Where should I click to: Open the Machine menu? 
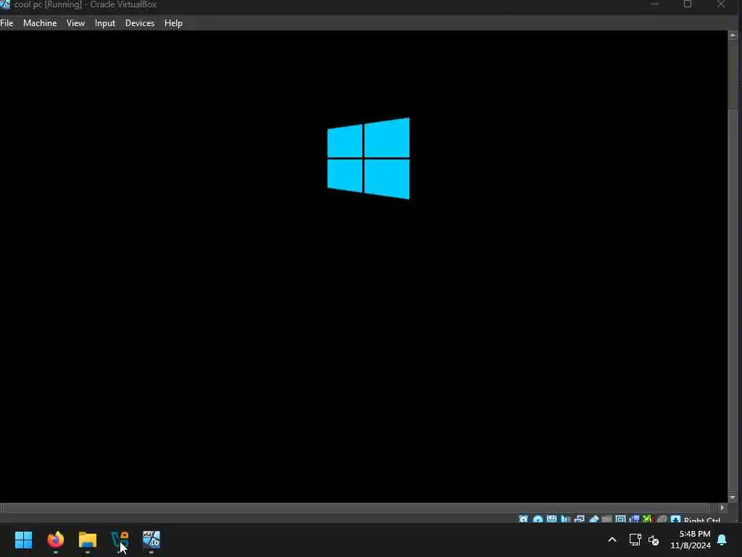click(40, 22)
